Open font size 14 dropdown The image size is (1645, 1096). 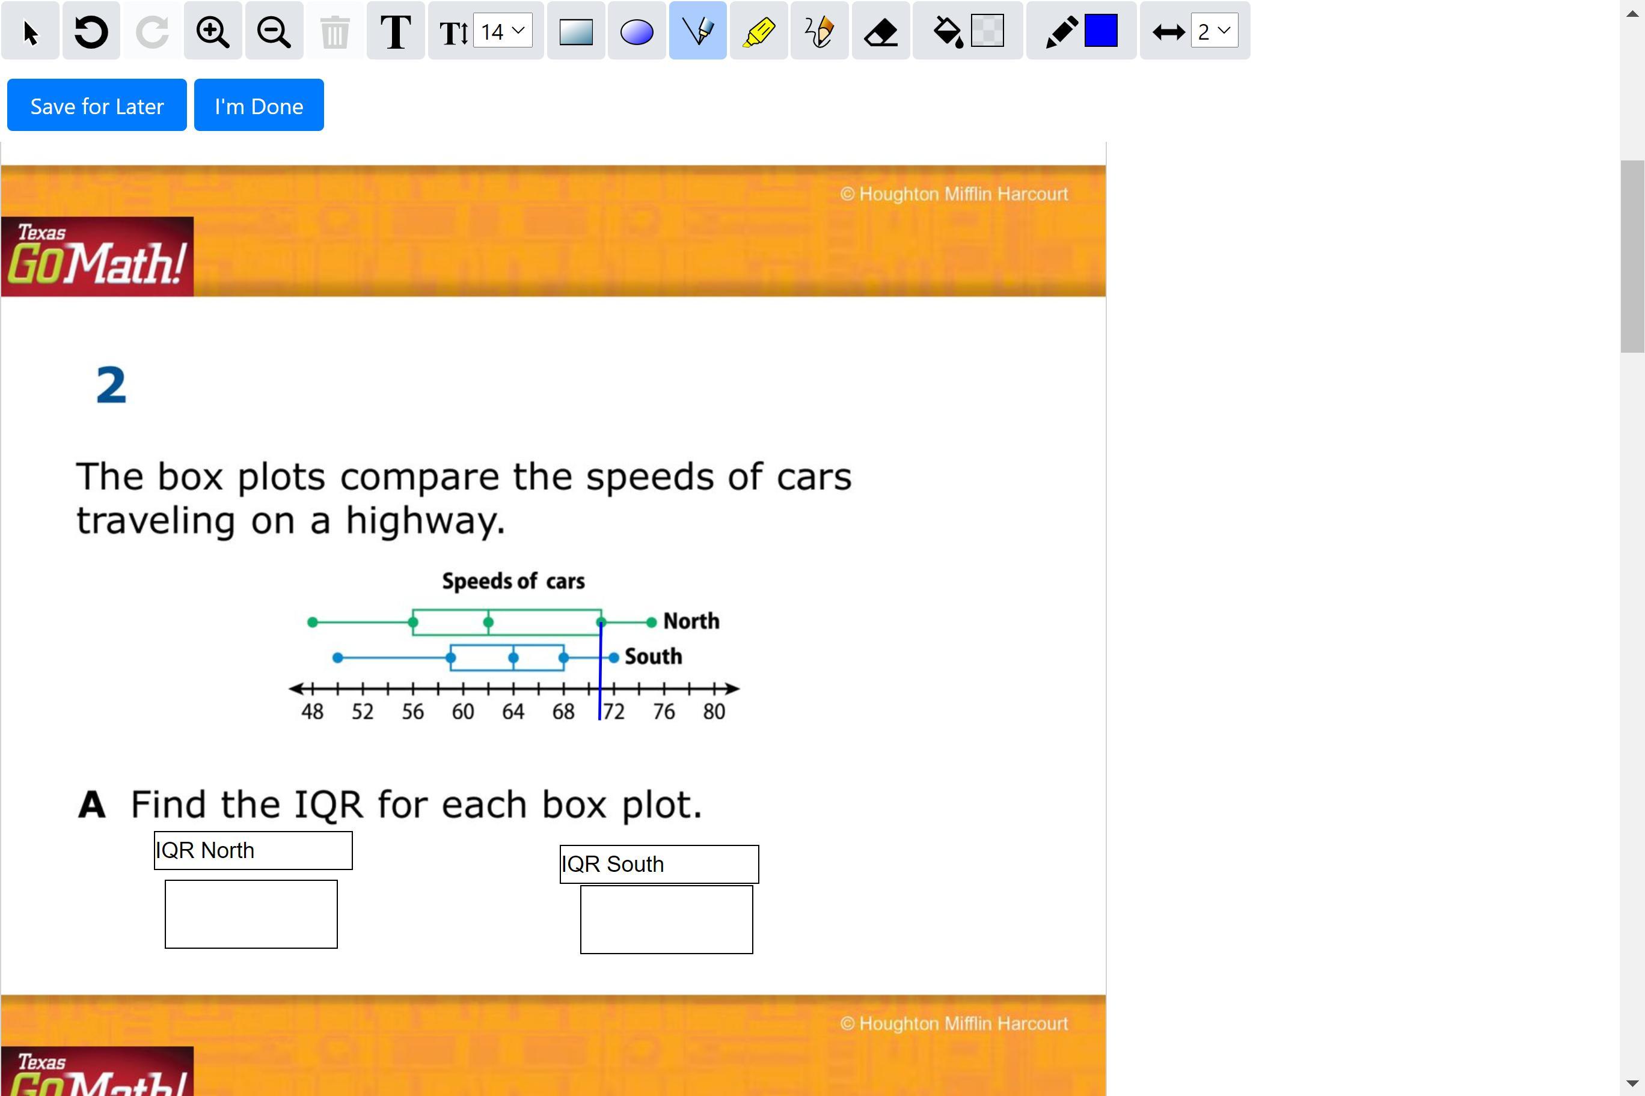pos(502,31)
